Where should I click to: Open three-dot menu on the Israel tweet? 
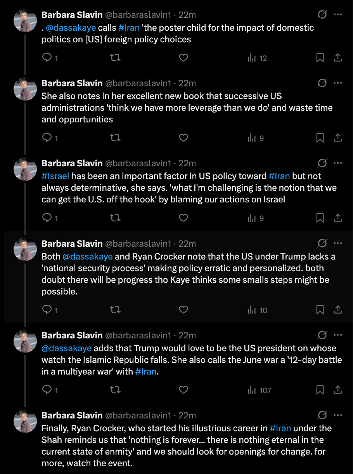(338, 163)
